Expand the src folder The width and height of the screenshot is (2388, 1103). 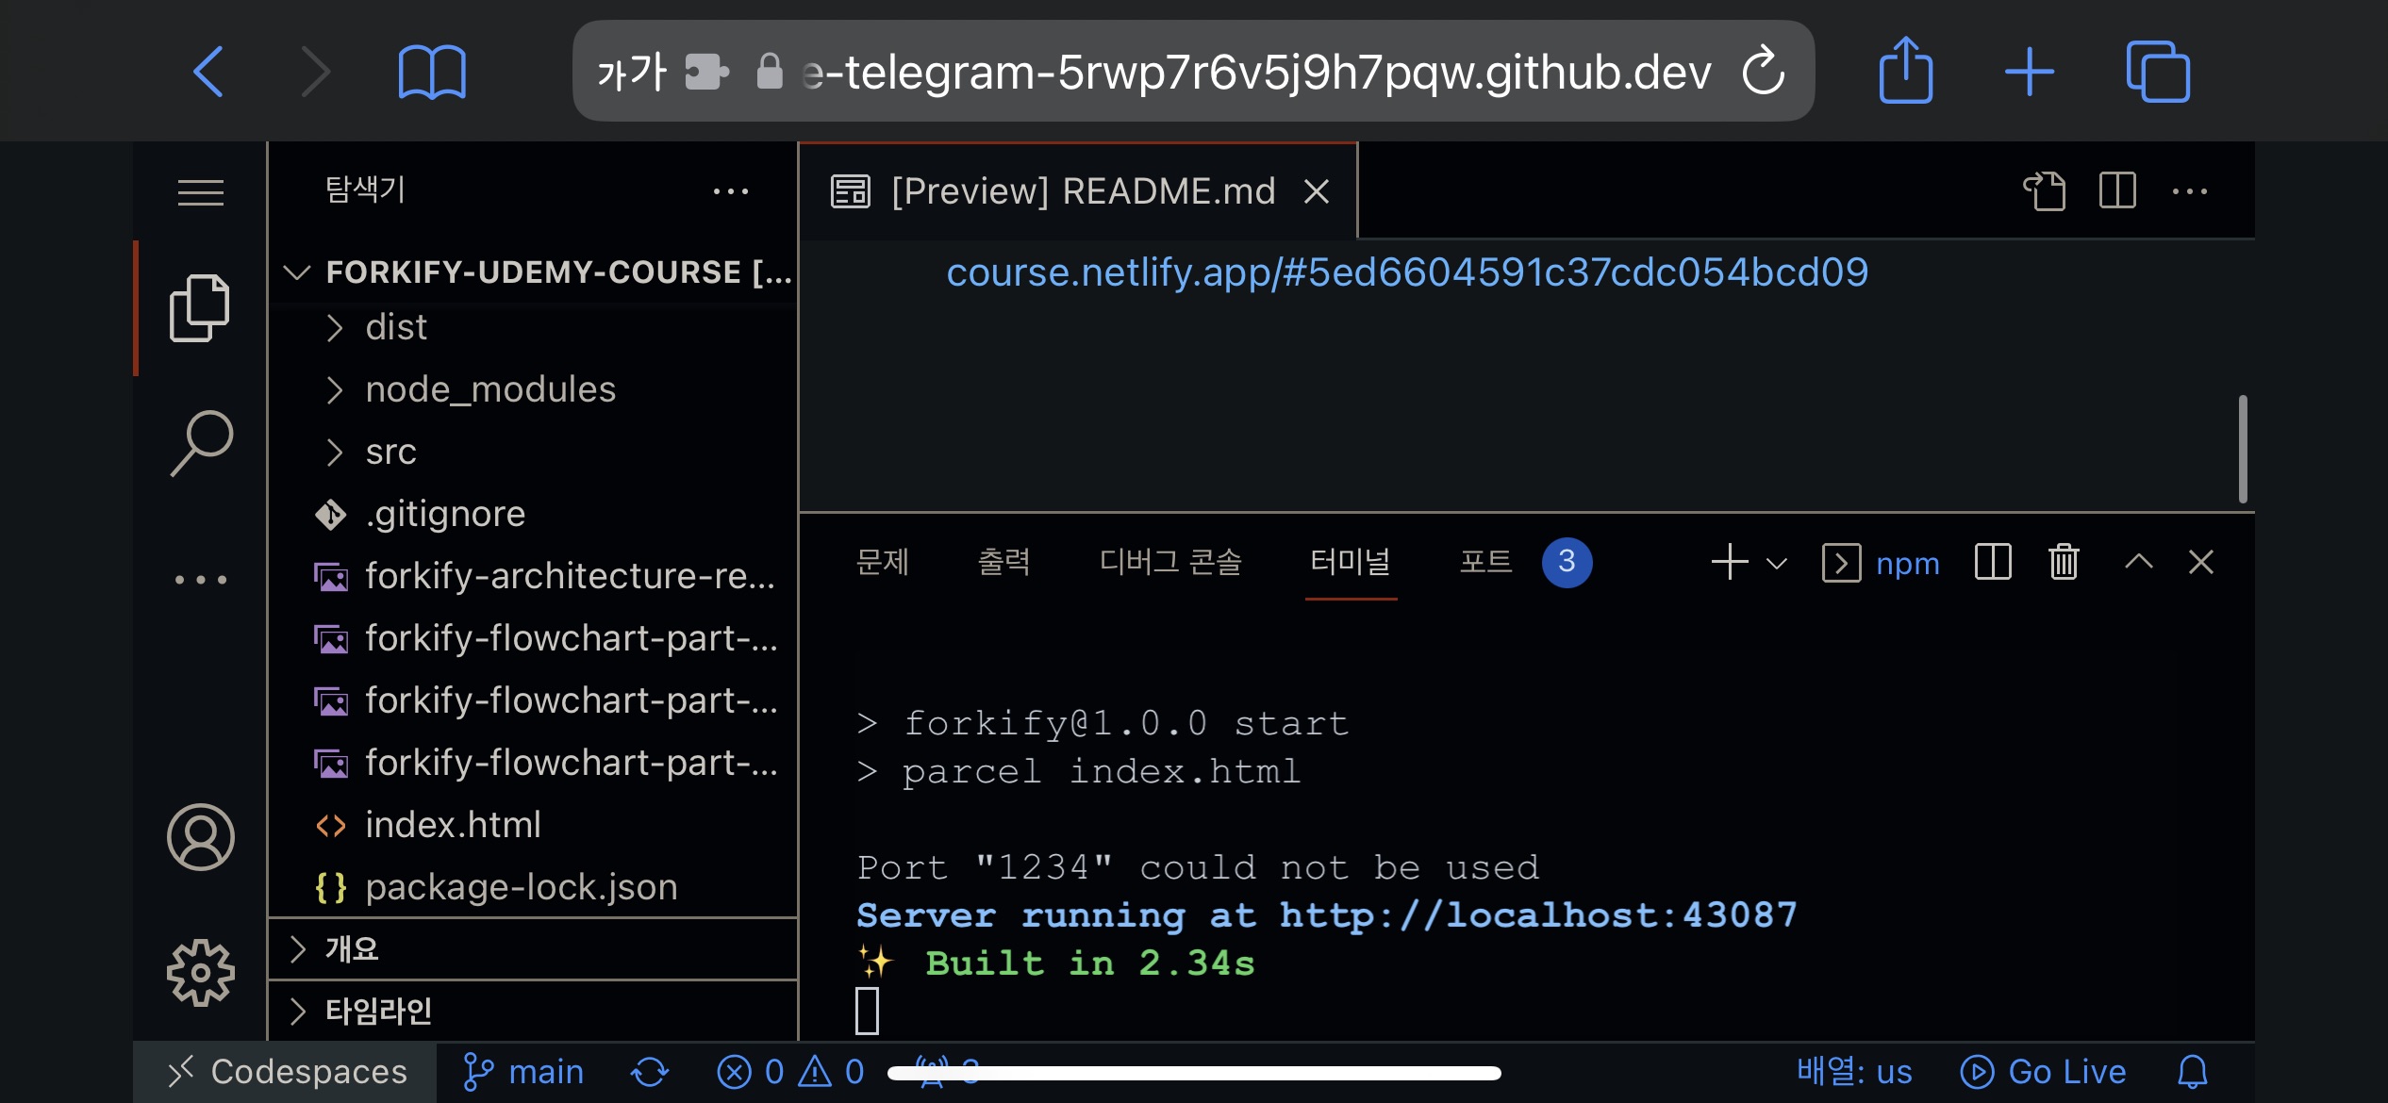coord(390,452)
